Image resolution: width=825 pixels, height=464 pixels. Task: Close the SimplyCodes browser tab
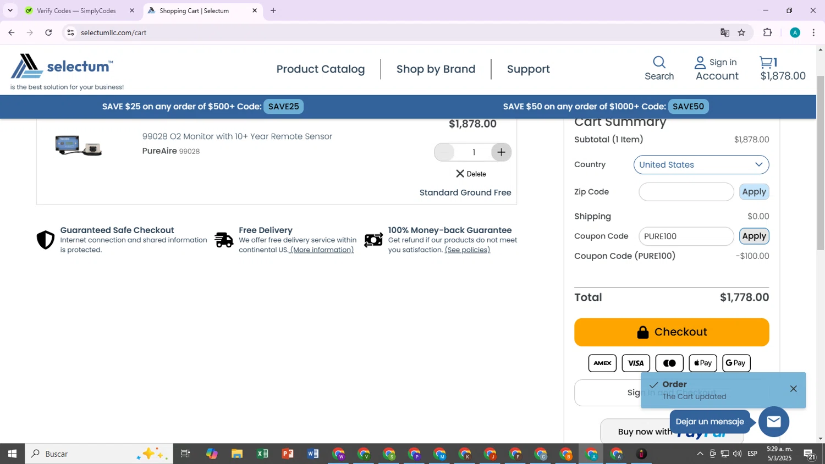tap(132, 10)
